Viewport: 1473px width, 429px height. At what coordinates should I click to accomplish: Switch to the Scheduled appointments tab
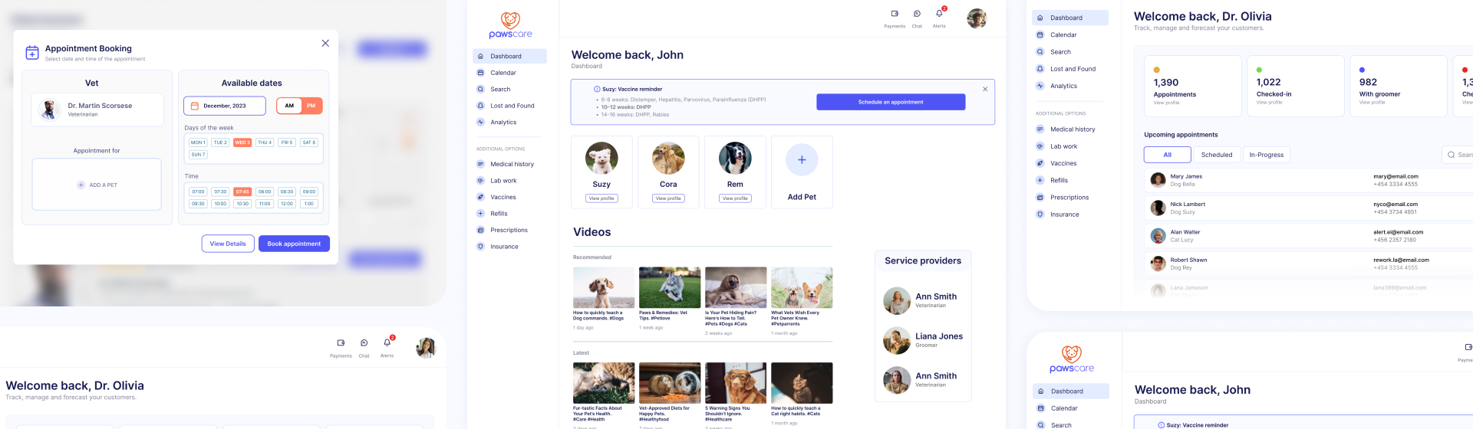click(1216, 155)
